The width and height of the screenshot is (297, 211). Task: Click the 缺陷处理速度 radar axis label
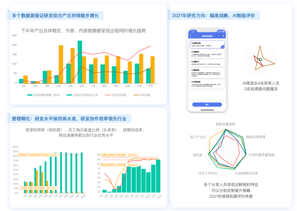pos(256,137)
